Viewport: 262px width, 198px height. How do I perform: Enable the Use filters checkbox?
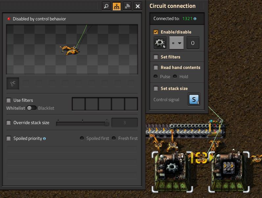pyautogui.click(x=9, y=100)
